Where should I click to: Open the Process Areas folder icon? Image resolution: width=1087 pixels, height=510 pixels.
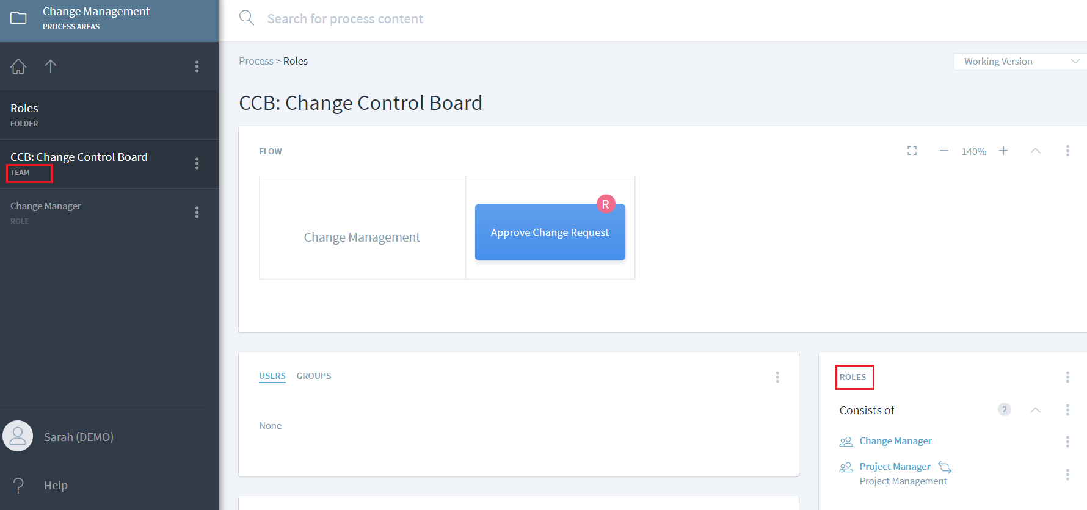[x=19, y=18]
